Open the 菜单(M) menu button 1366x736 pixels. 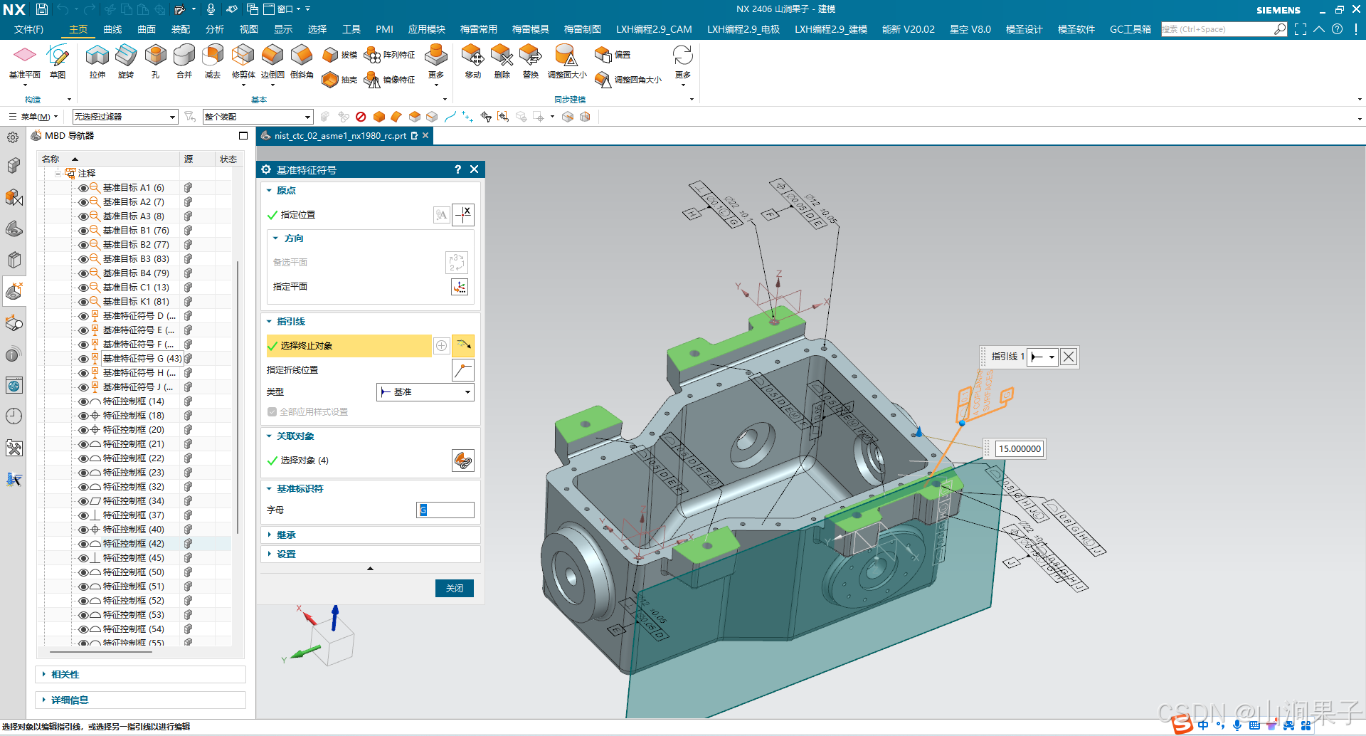pos(33,117)
